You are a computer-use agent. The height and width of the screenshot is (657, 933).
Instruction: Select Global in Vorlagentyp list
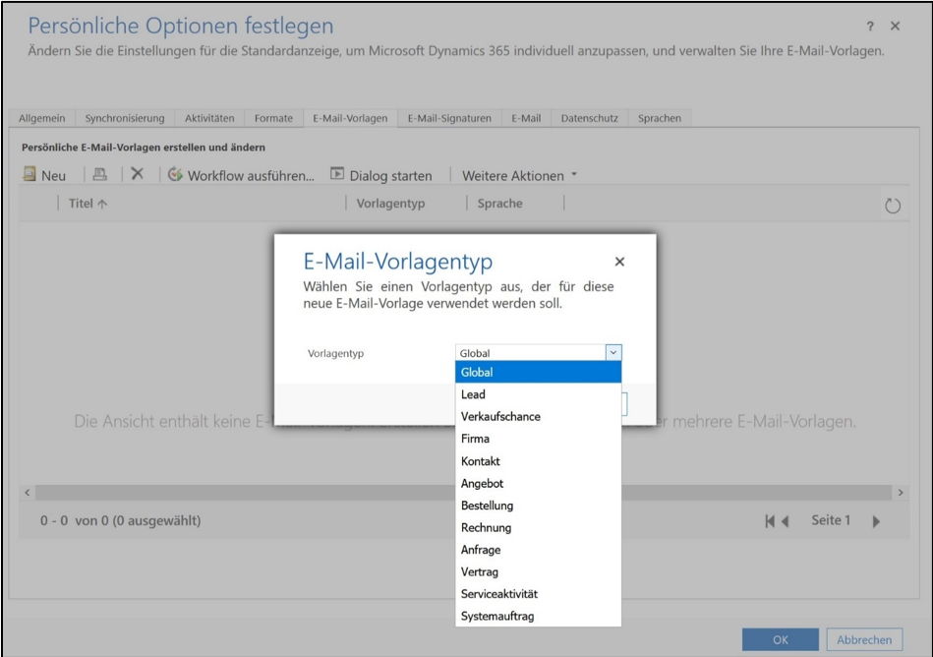pos(538,372)
